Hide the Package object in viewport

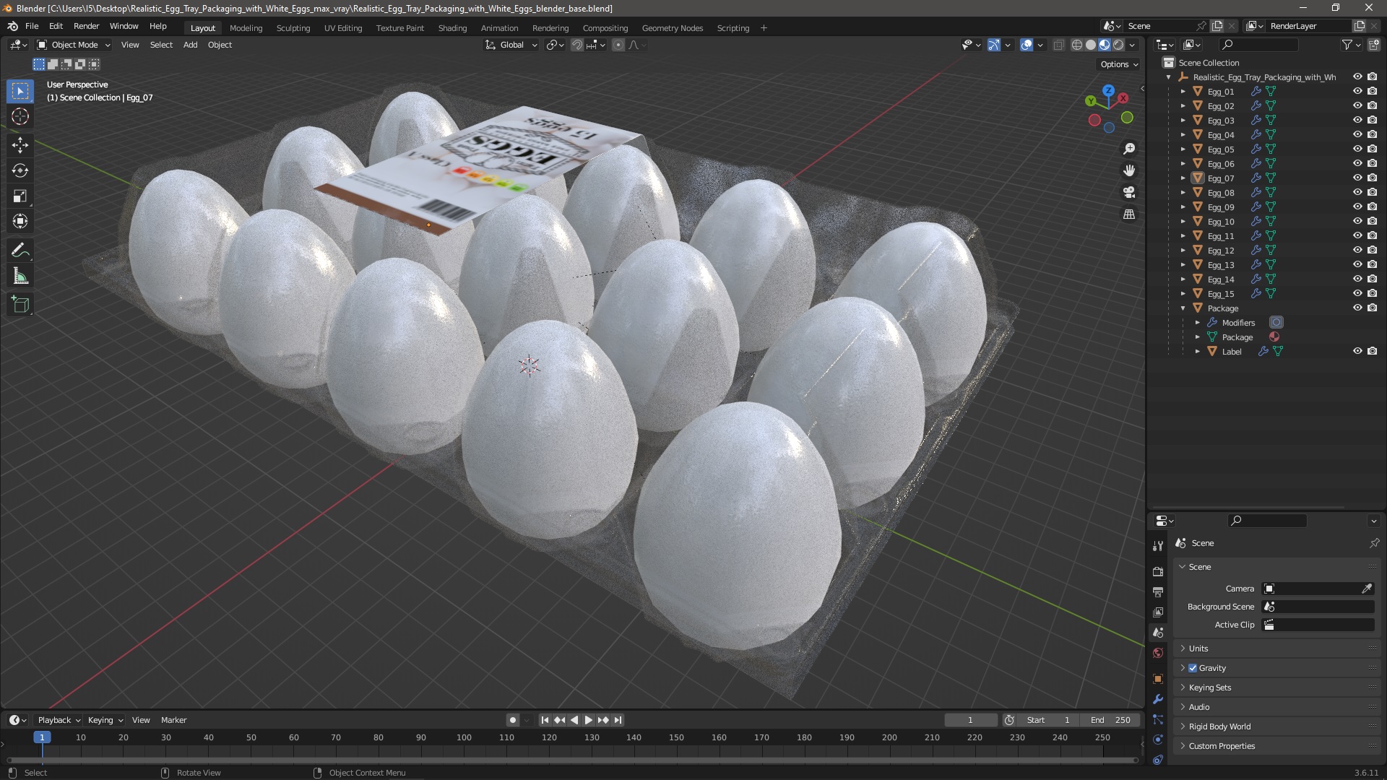point(1357,308)
